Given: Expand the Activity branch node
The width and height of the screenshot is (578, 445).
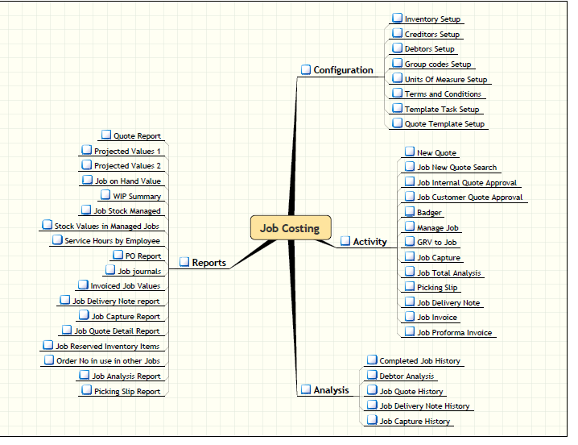Looking at the screenshot, I should pos(345,241).
